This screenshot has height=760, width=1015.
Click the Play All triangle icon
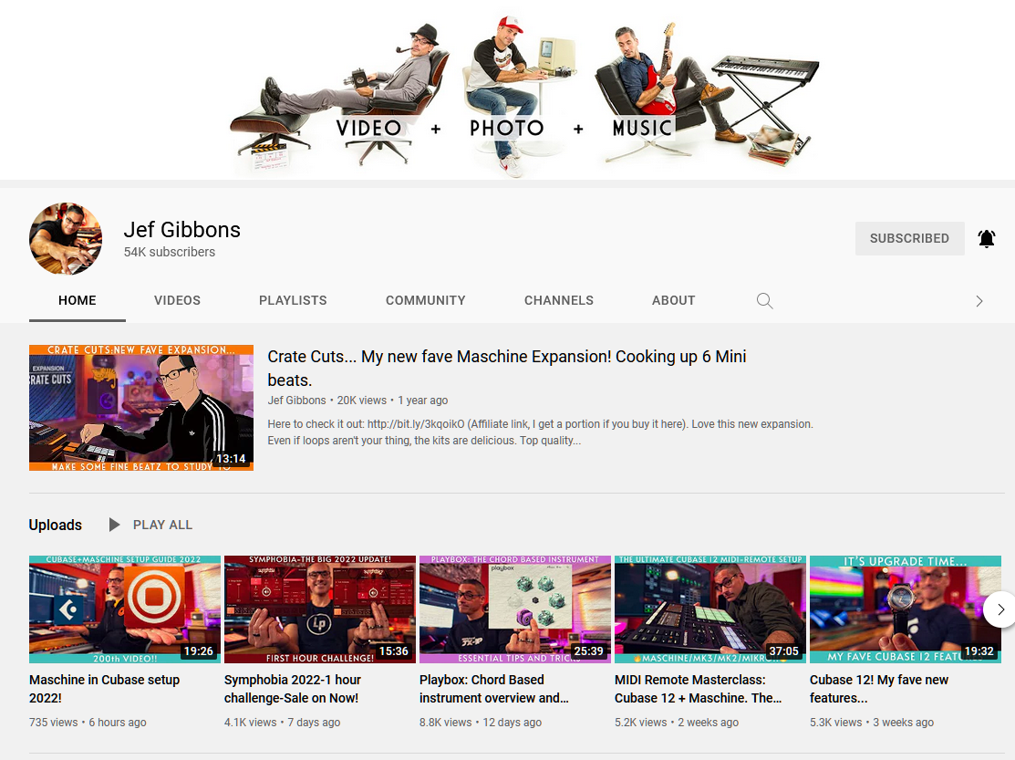coord(114,525)
